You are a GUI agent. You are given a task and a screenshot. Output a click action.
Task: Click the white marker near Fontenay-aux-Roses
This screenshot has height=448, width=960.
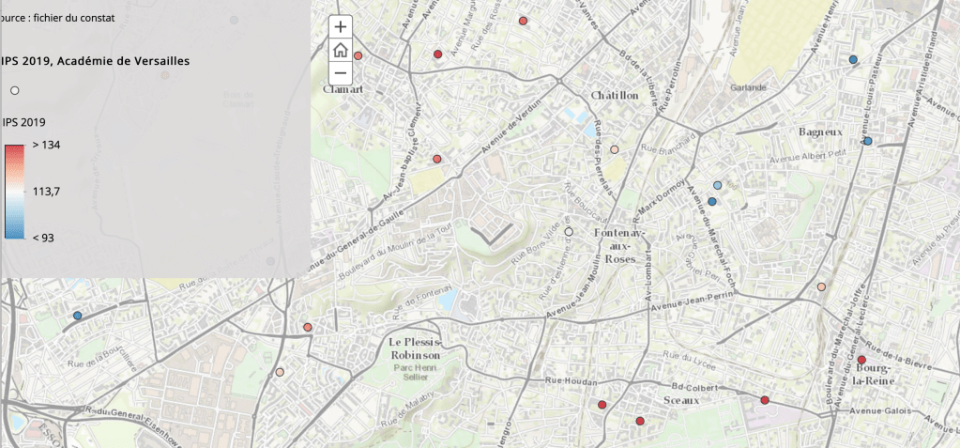[x=569, y=231]
